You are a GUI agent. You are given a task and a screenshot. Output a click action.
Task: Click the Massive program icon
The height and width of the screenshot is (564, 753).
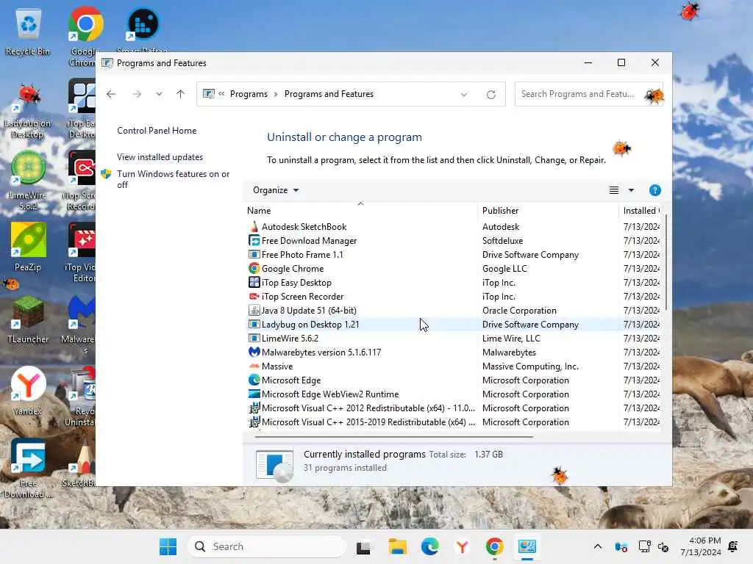(x=254, y=366)
